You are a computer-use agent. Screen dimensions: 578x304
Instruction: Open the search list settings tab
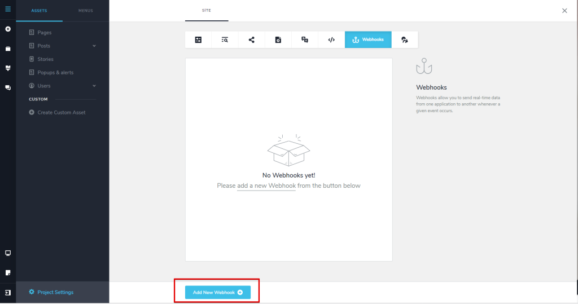pos(225,39)
